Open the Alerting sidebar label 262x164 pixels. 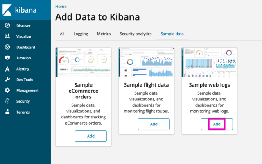[23, 69]
